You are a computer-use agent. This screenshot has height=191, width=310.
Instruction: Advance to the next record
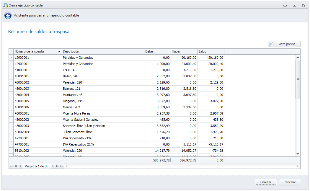[x=53, y=166]
